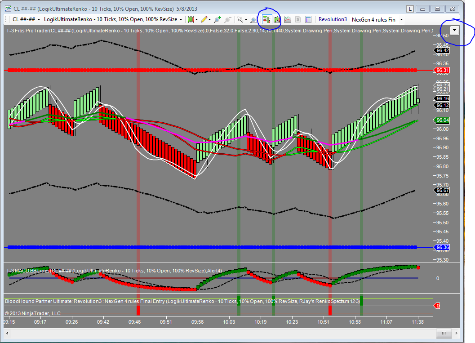
Task: Click the 09:56 time axis label
Action: (x=198, y=322)
